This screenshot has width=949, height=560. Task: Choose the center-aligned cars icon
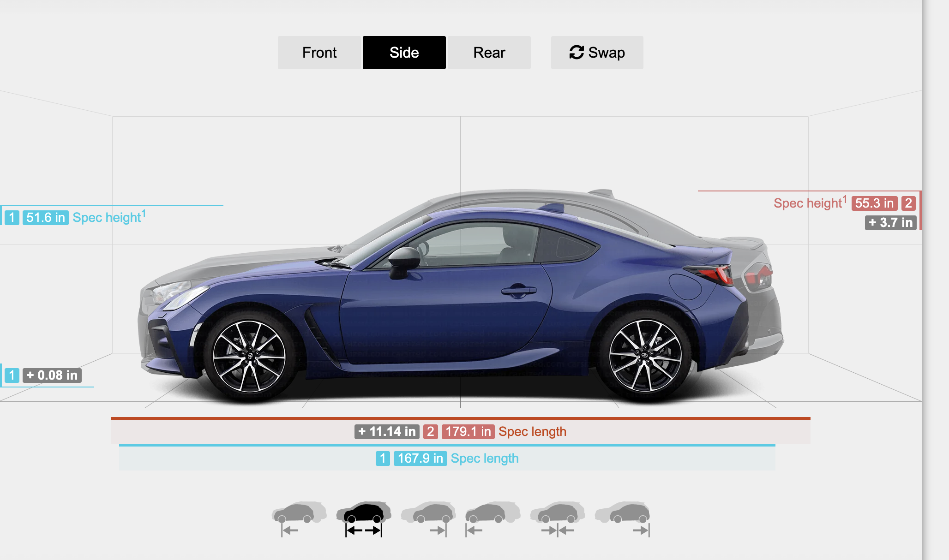557,519
